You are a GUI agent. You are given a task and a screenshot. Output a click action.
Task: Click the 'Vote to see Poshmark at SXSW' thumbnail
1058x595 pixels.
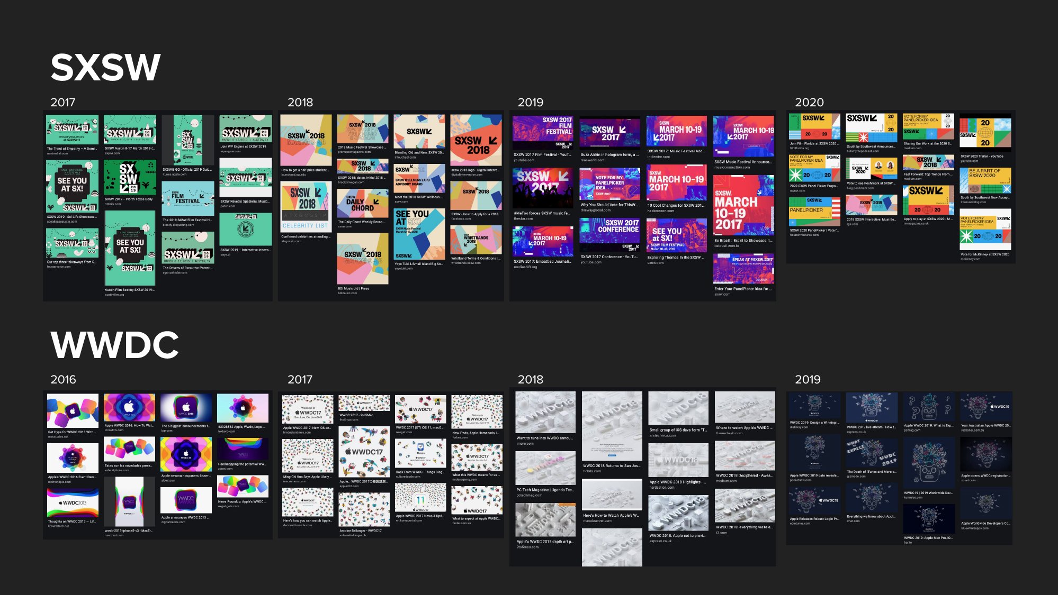pyautogui.click(x=871, y=169)
